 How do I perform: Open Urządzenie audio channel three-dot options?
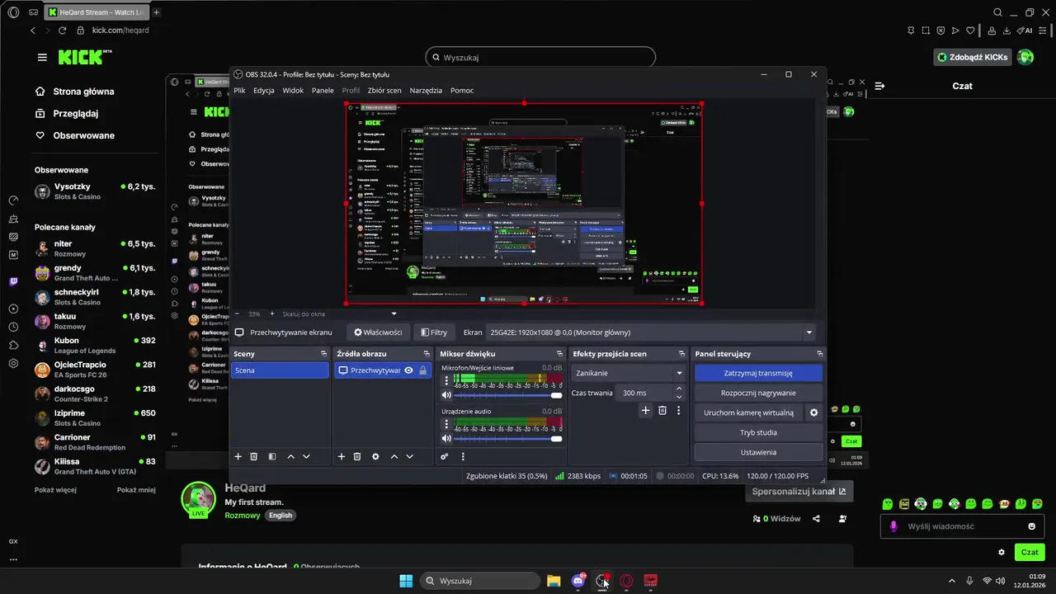[x=447, y=424]
